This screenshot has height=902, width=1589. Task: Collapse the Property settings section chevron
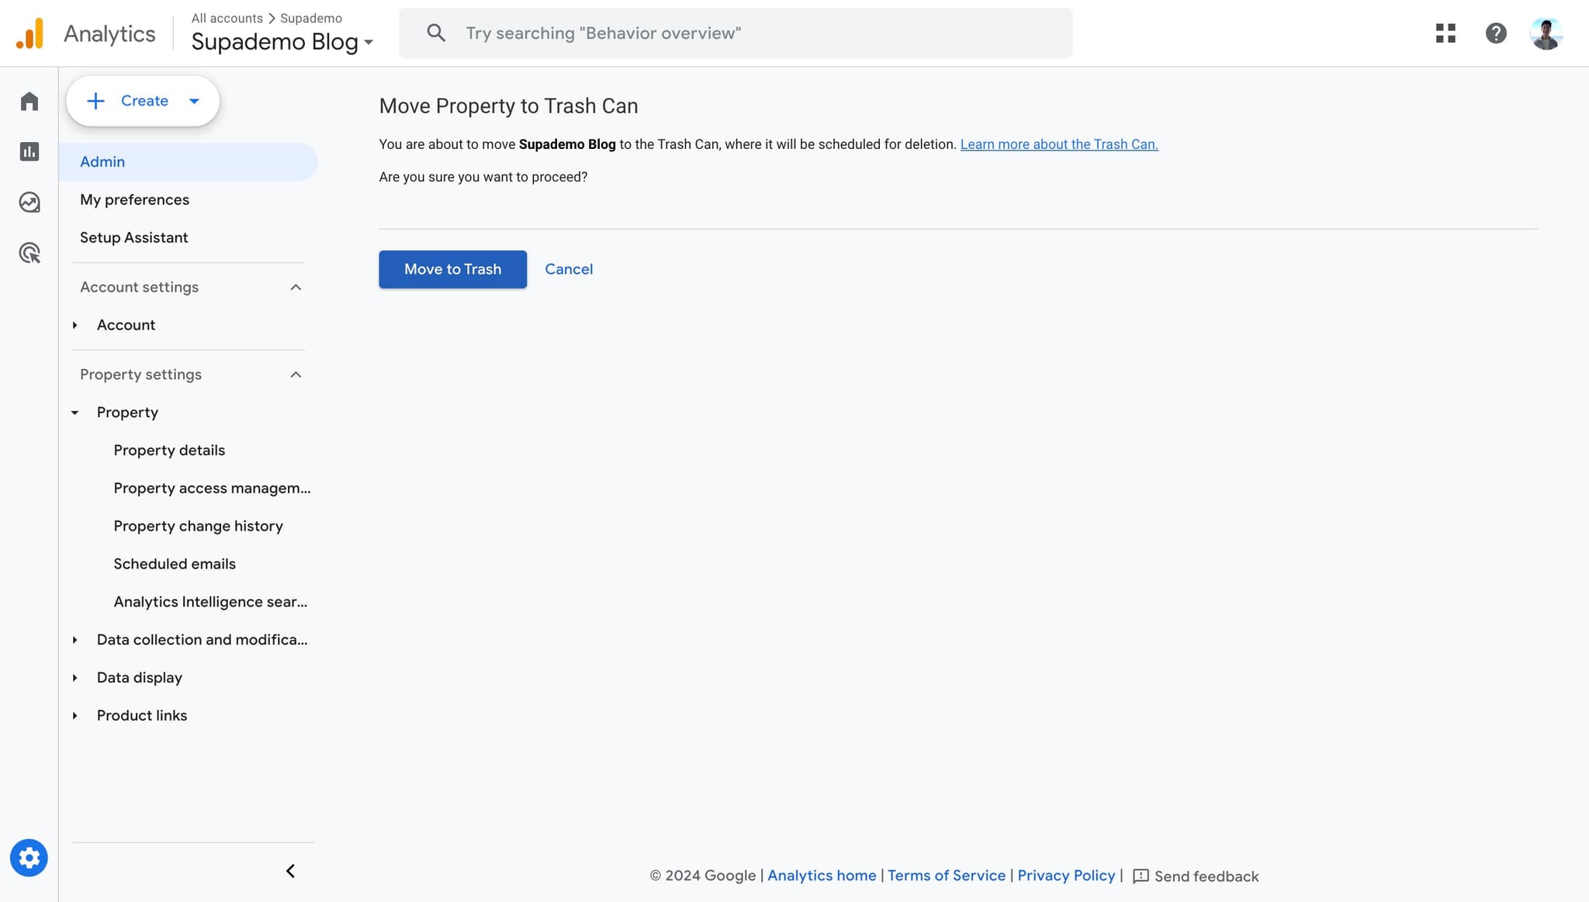(x=296, y=375)
